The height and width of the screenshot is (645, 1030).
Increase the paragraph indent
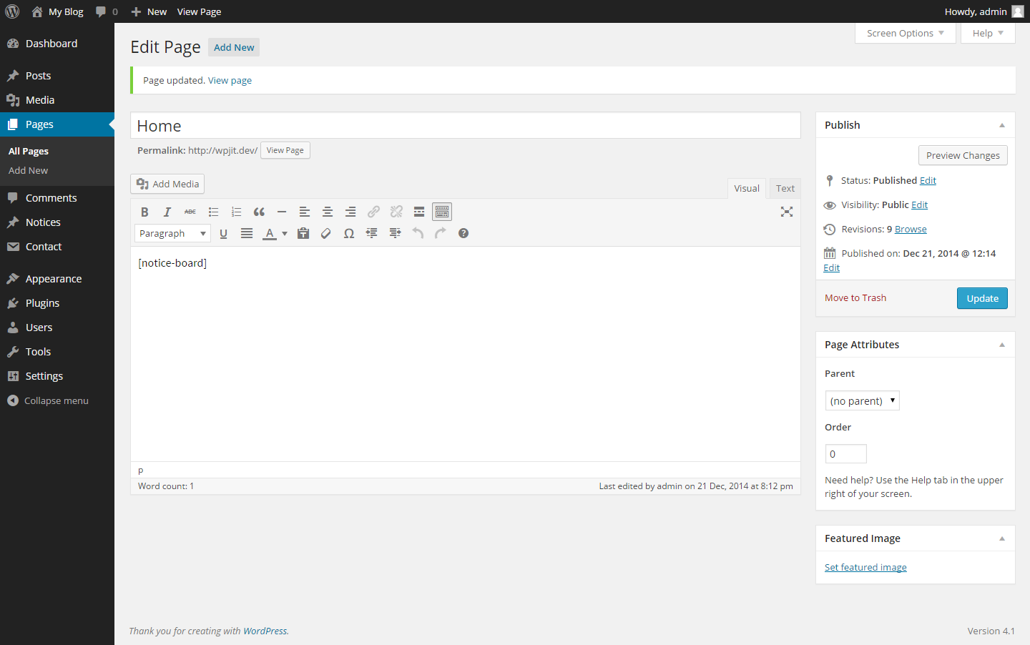coord(395,233)
